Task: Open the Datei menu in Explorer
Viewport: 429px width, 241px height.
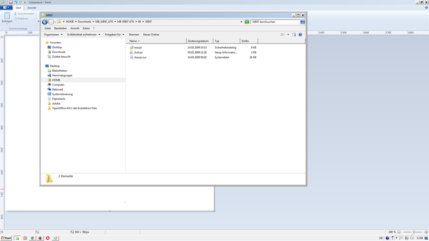Action: 48,28
